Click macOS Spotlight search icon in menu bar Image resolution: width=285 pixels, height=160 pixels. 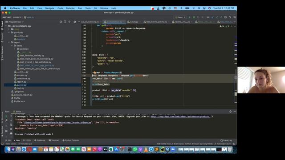click(199, 8)
